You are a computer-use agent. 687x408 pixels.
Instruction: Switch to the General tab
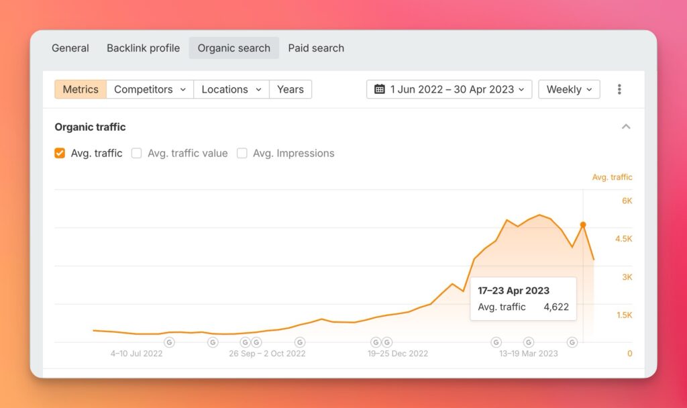tap(70, 48)
